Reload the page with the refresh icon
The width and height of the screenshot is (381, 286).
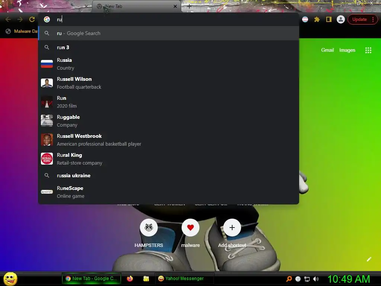pos(32,19)
